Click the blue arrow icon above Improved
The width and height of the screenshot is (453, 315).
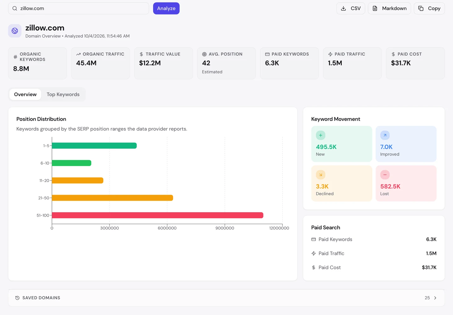click(x=385, y=135)
